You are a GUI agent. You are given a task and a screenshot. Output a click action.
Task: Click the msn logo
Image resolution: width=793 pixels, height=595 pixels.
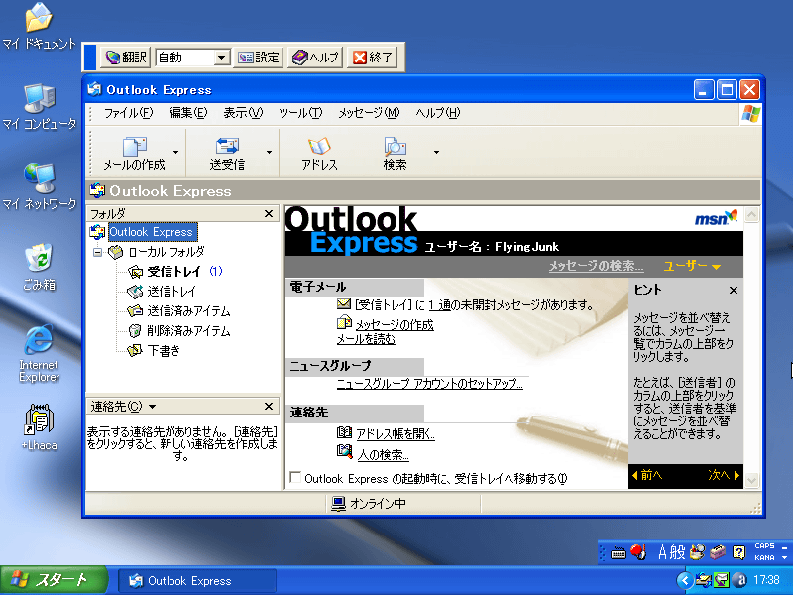pos(716,217)
